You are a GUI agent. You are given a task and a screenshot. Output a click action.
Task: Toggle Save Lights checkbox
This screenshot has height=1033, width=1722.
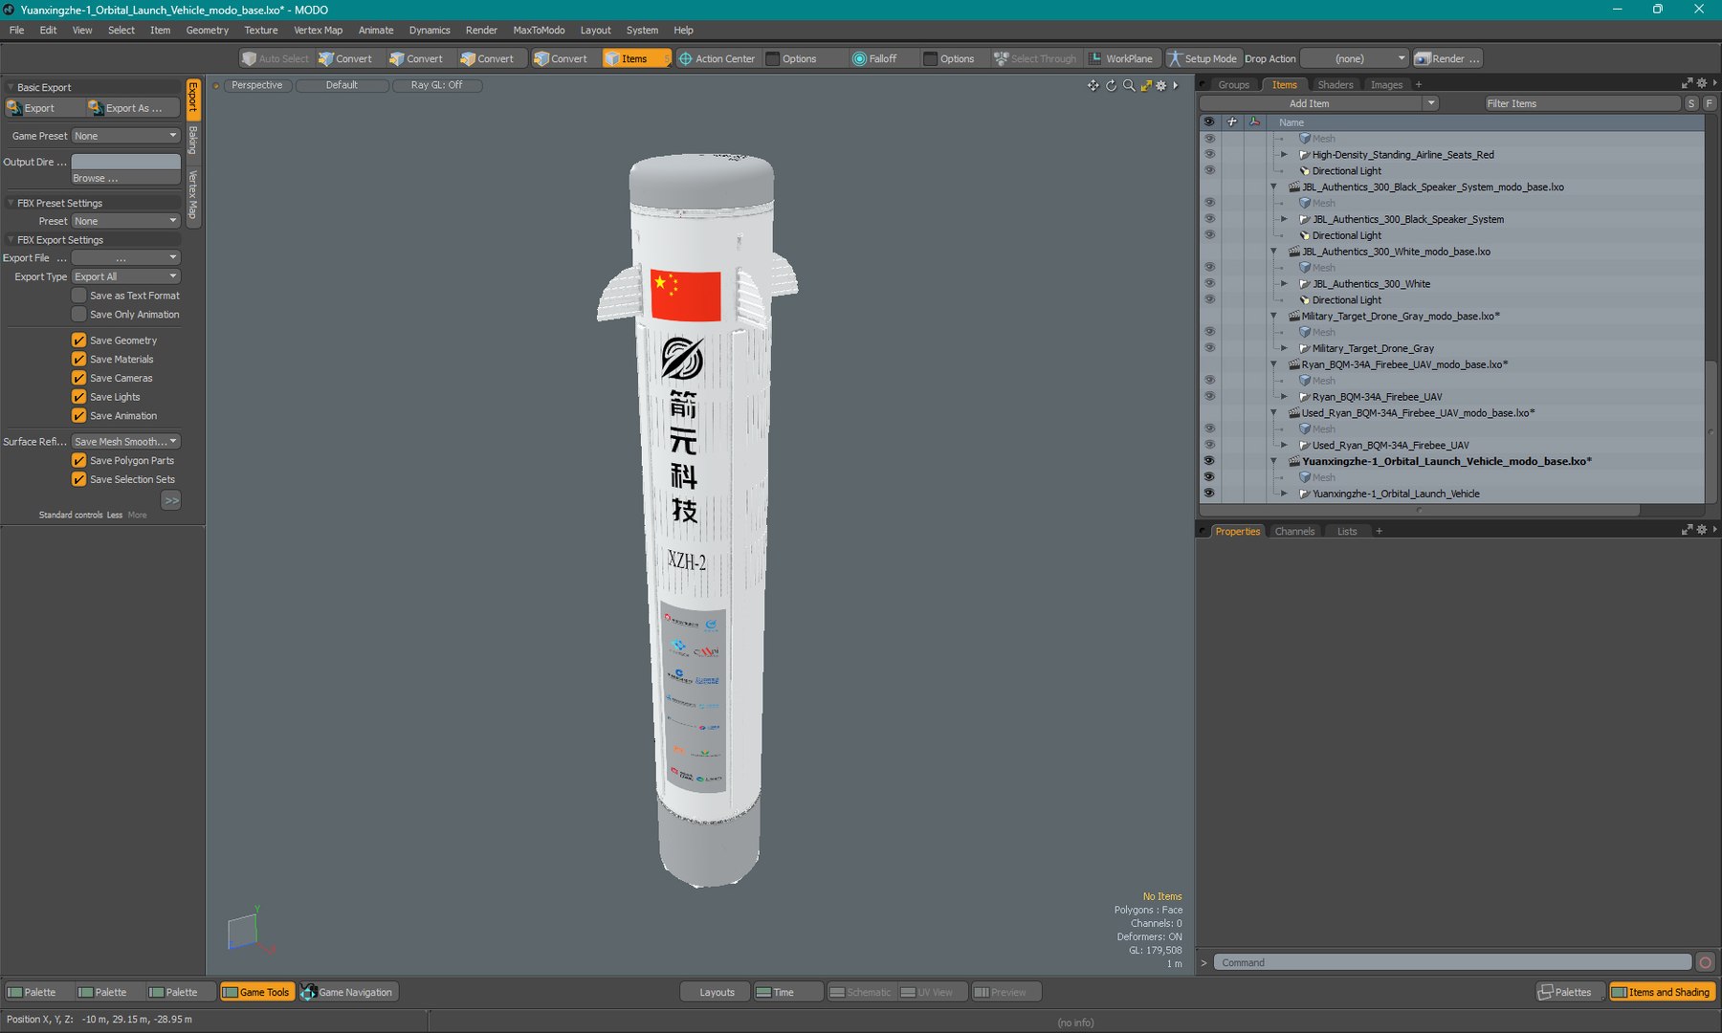pos(79,397)
